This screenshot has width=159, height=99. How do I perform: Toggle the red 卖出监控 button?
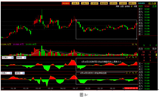coord(66,3)
